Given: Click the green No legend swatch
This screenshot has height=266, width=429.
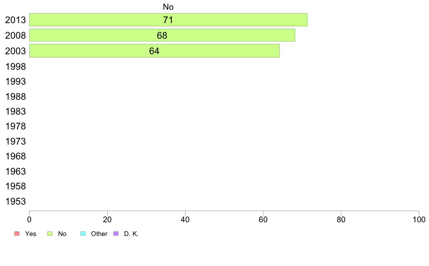Looking at the screenshot, I should 50,233.
